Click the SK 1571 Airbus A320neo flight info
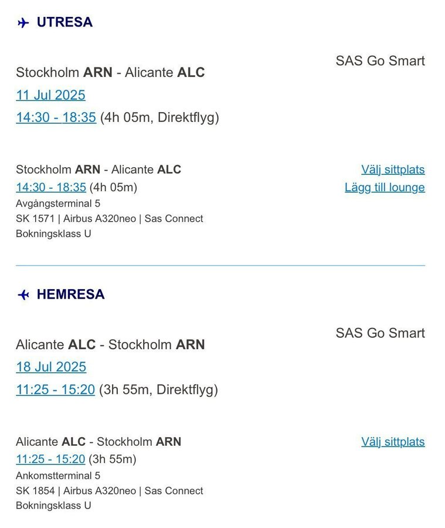The width and height of the screenshot is (445, 528). coord(110,219)
